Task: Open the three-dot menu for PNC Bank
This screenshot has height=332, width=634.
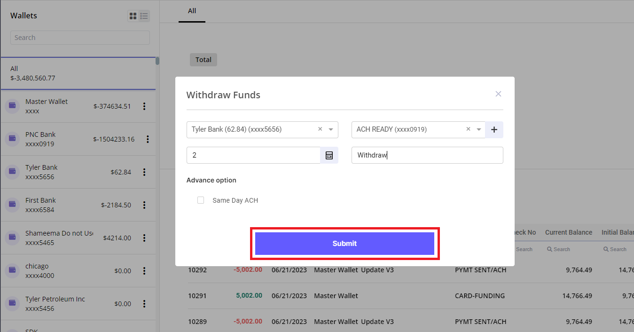Action: tap(148, 139)
